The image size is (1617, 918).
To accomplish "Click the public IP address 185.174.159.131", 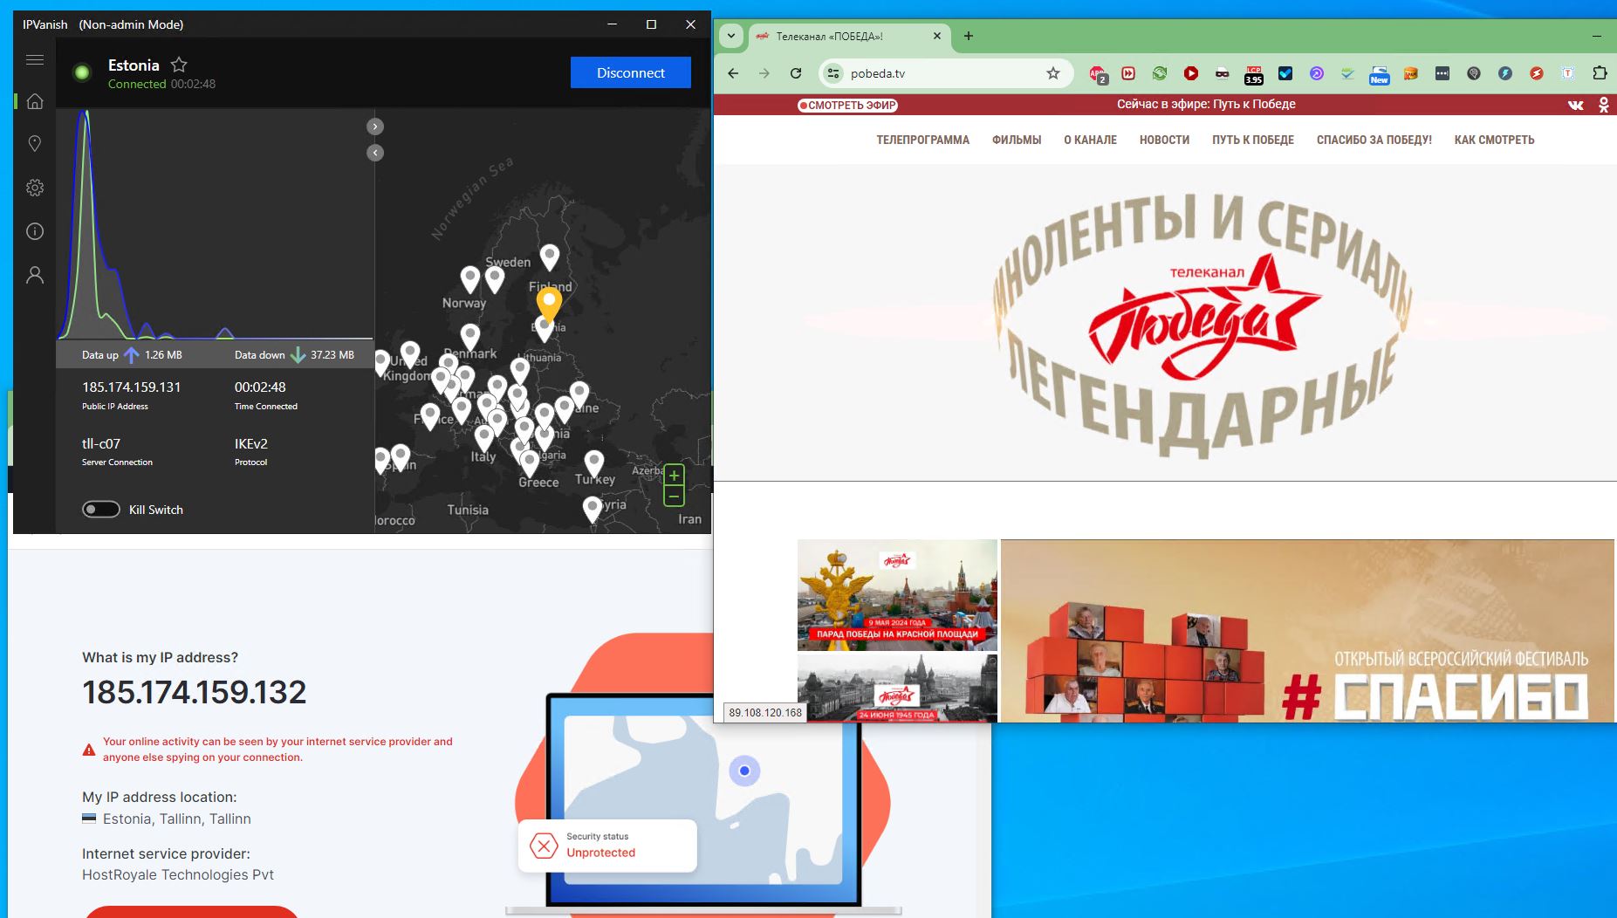I will [132, 387].
